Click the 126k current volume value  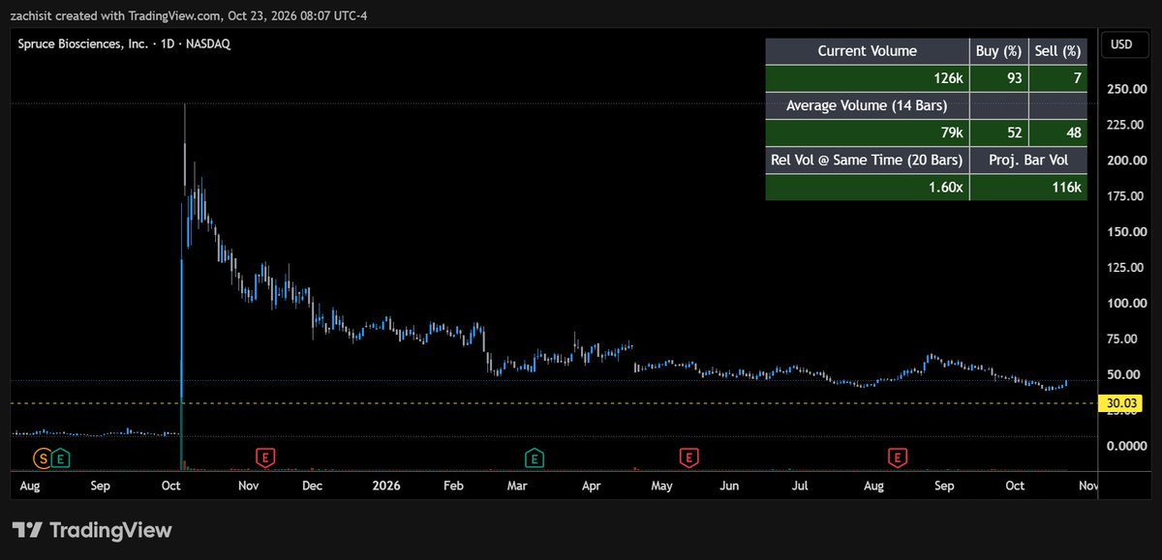coord(868,78)
